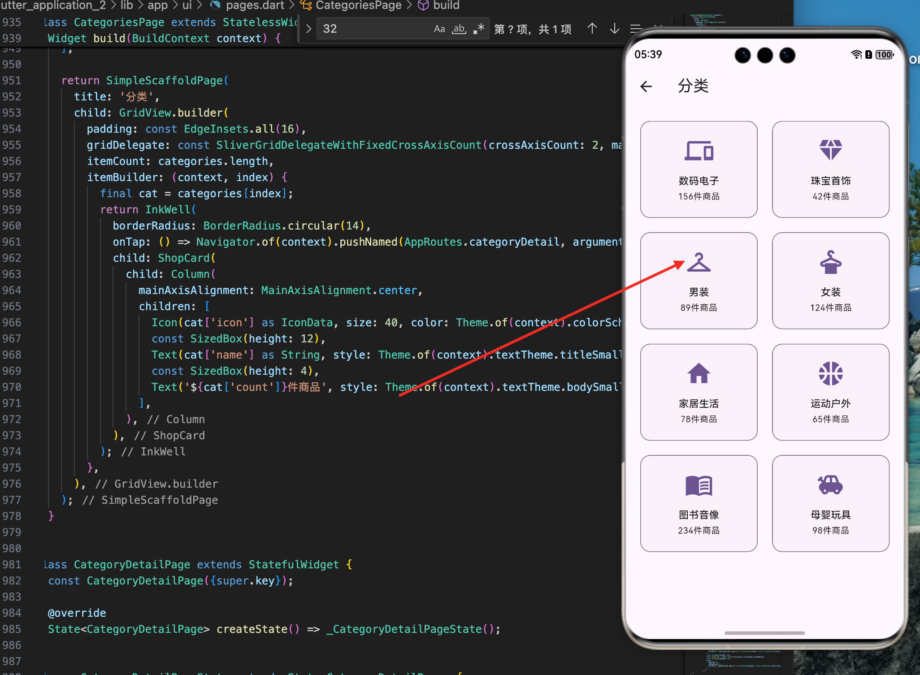
Task: Go to previous match arrow
Action: 592,29
